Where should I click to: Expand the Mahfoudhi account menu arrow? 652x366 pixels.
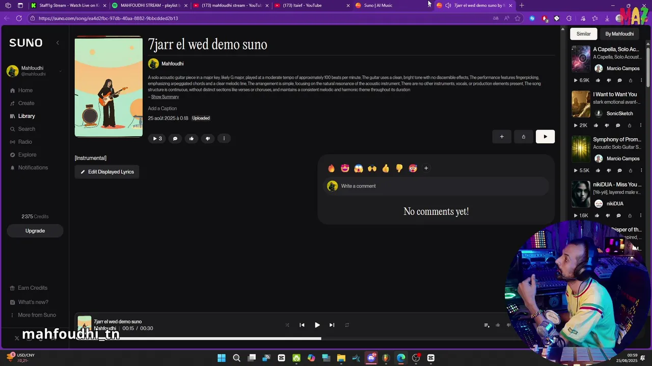click(x=60, y=71)
